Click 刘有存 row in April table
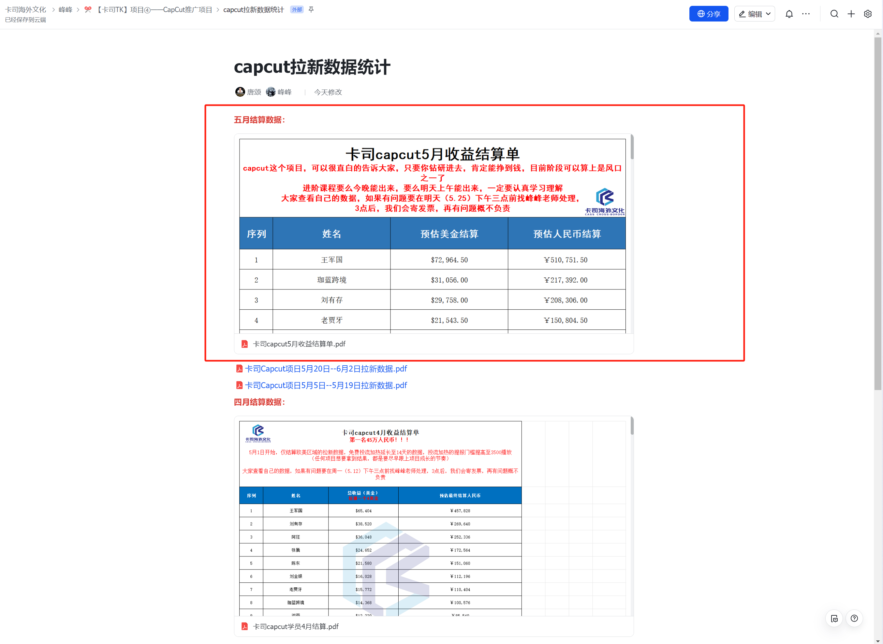Screen dimensions: 883x644 tap(380, 524)
